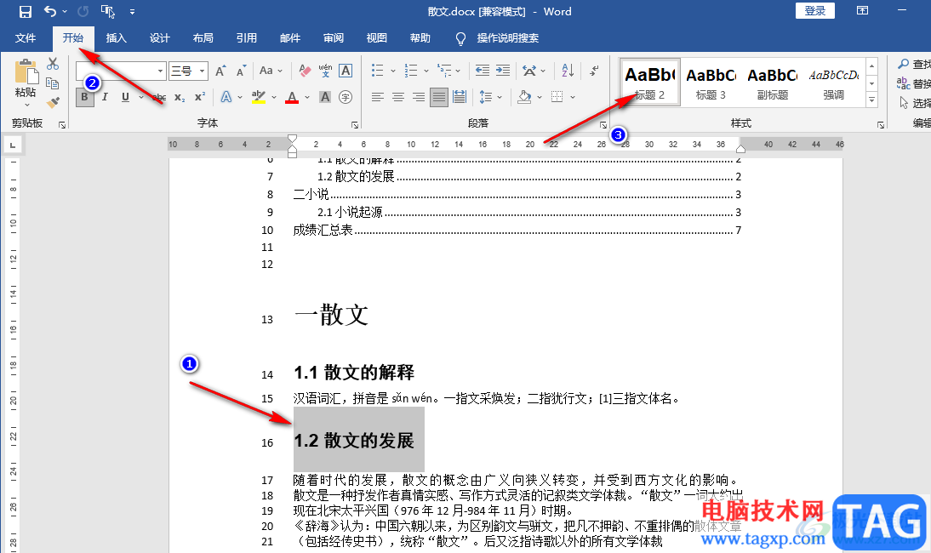Undo the last action
This screenshot has height=553, width=931.
[x=50, y=11]
